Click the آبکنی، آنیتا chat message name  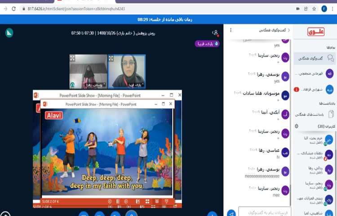click(270, 112)
